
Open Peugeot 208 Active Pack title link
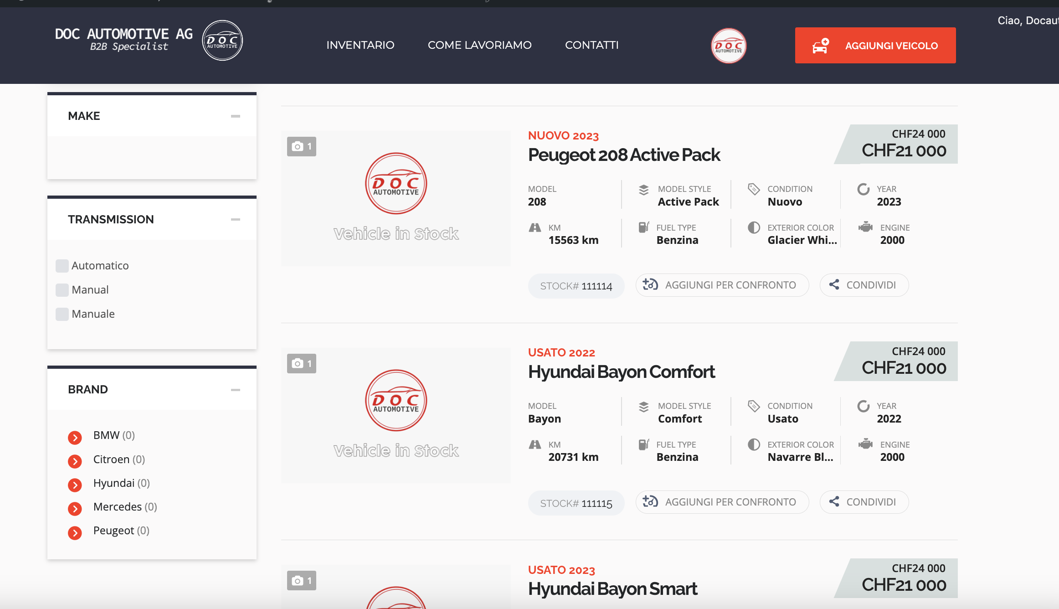point(624,155)
